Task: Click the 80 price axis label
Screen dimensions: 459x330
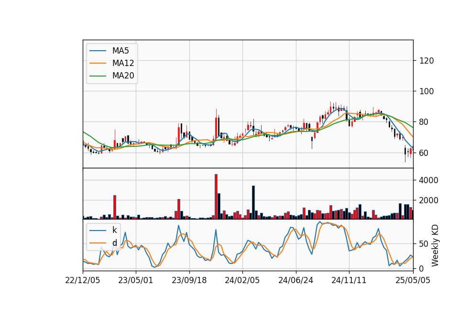Action: [424, 122]
